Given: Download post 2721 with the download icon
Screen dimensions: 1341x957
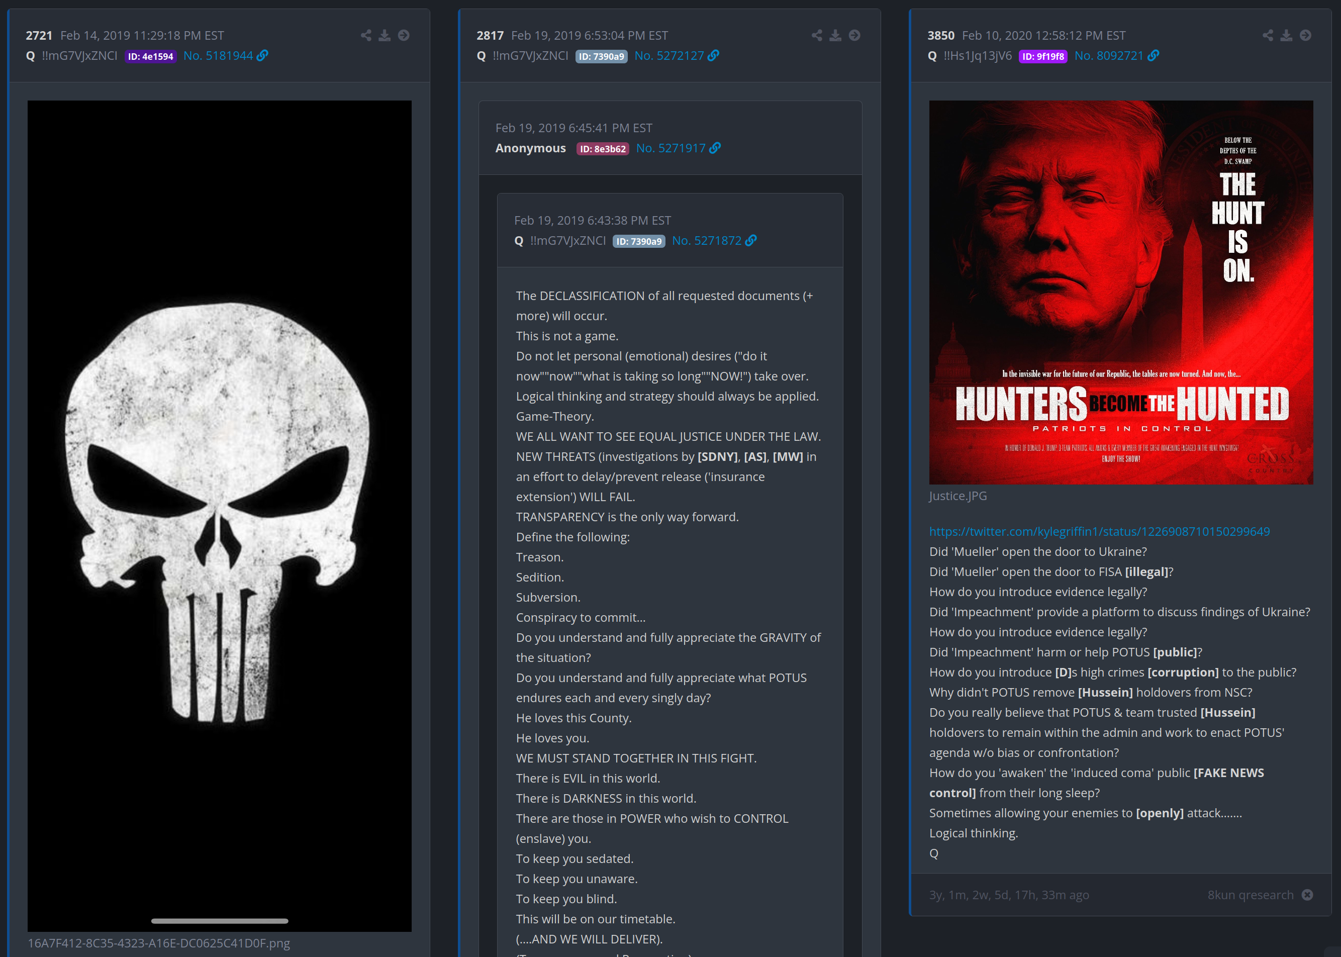Looking at the screenshot, I should [385, 35].
